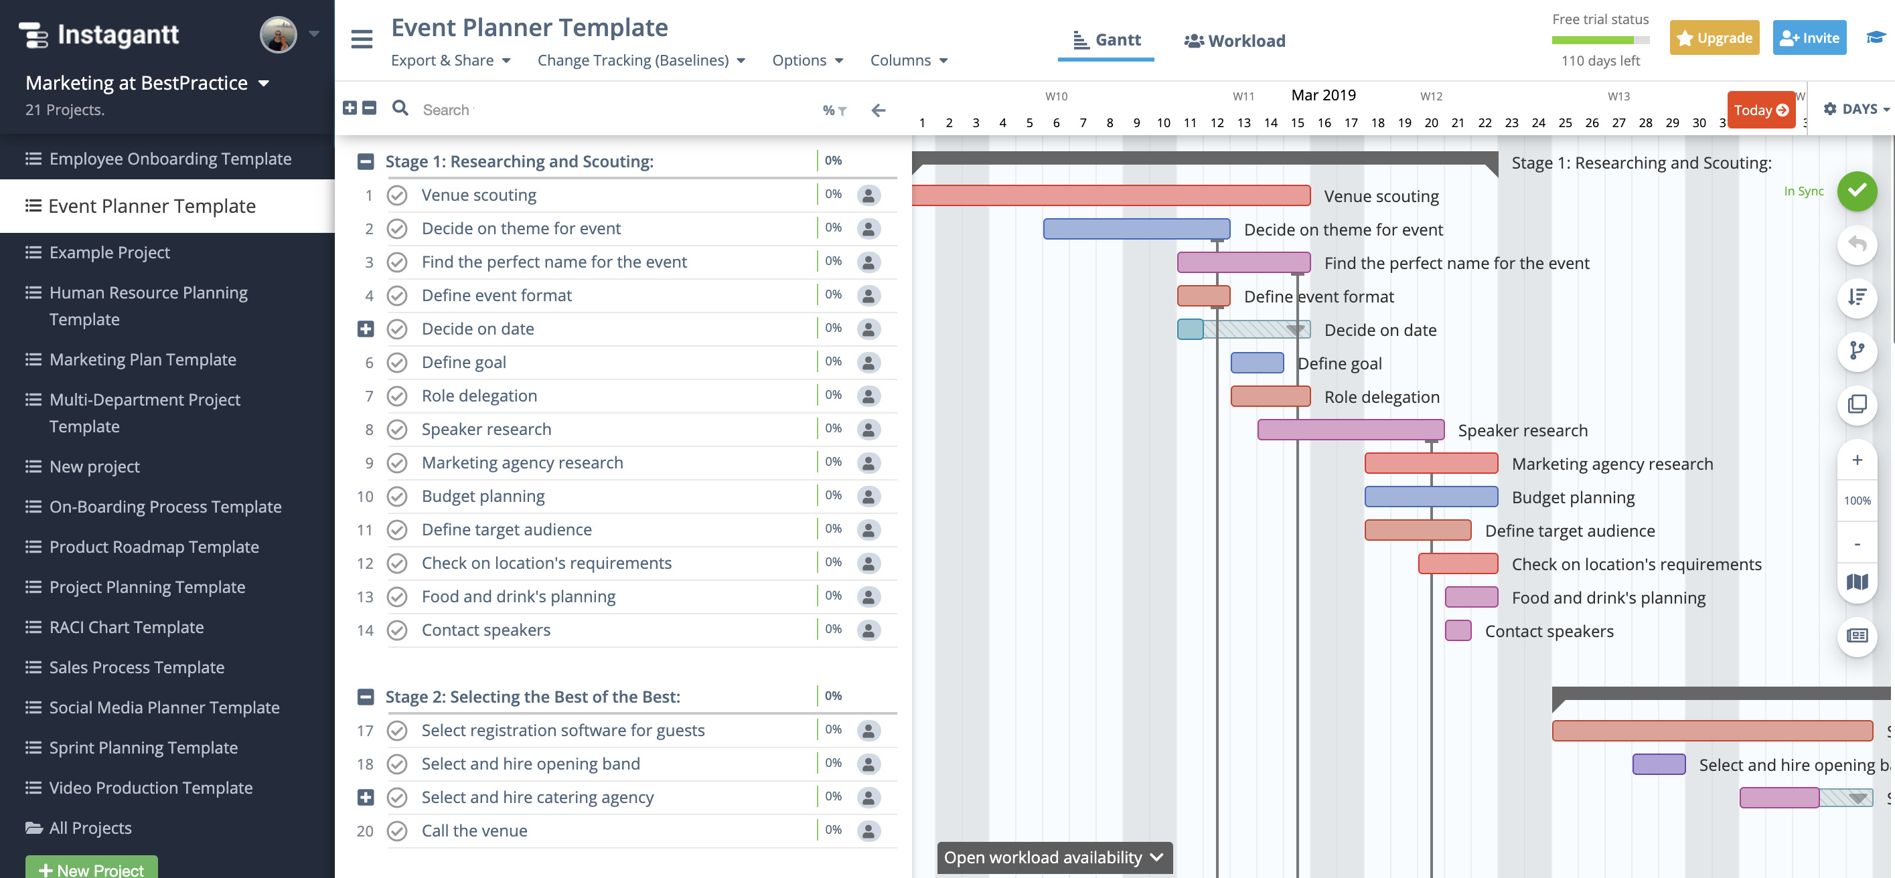Toggle completion on Call the venue task

[x=397, y=830]
